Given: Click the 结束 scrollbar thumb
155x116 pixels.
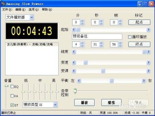Looking at the screenshot, I should click(144, 52).
